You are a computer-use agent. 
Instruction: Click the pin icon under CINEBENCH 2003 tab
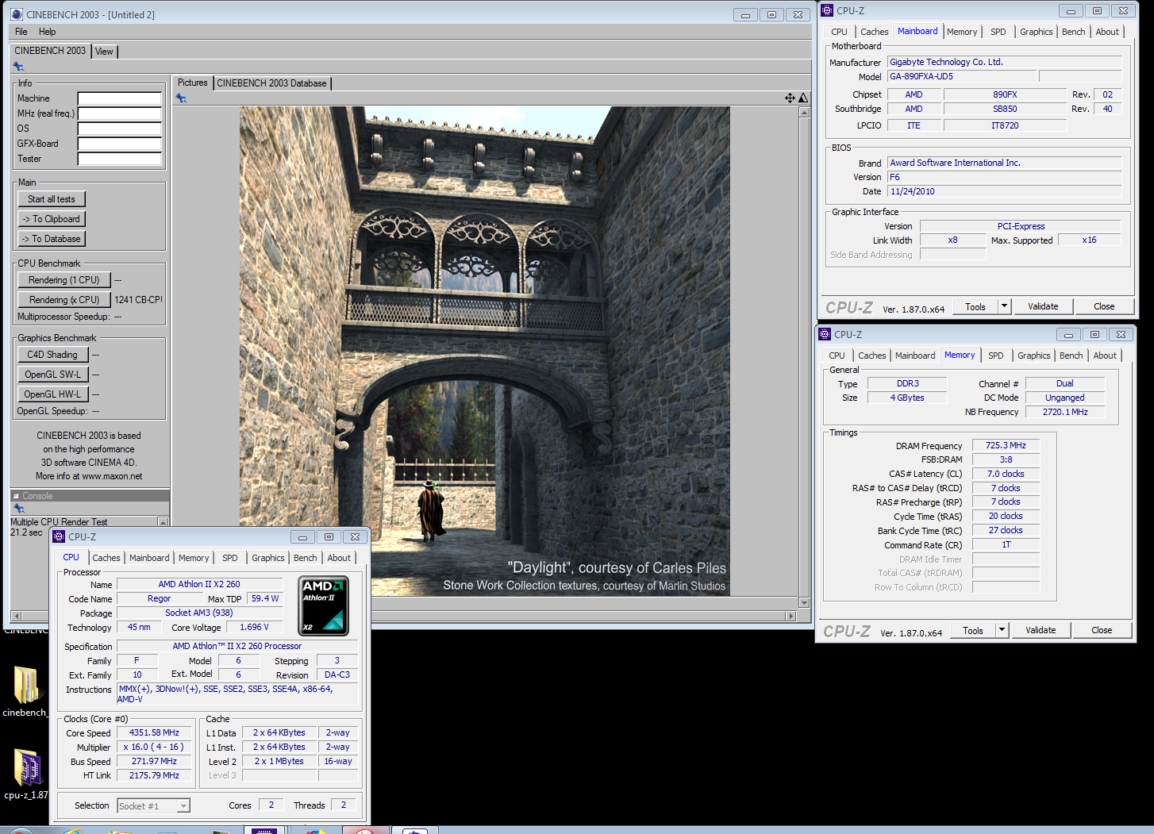coord(18,67)
